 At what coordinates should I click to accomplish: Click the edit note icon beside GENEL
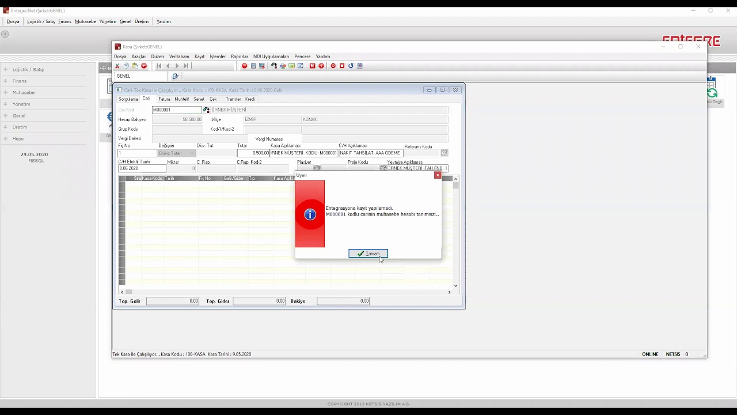pyautogui.click(x=176, y=76)
